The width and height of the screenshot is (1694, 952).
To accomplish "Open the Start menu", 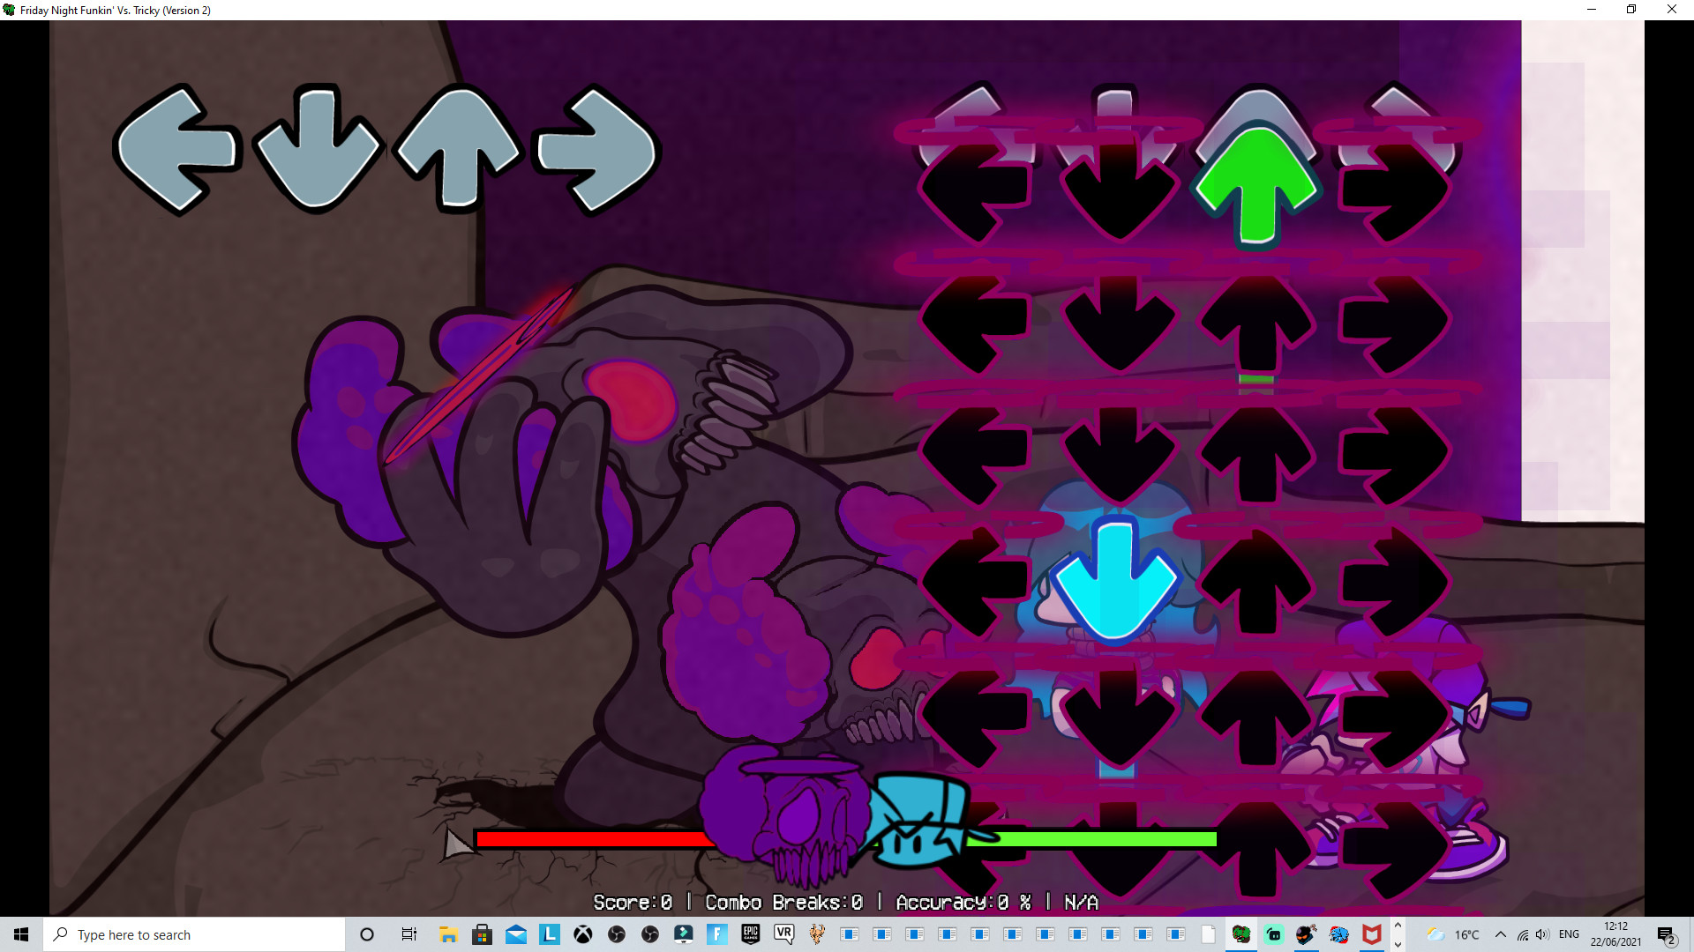I will pyautogui.click(x=19, y=934).
